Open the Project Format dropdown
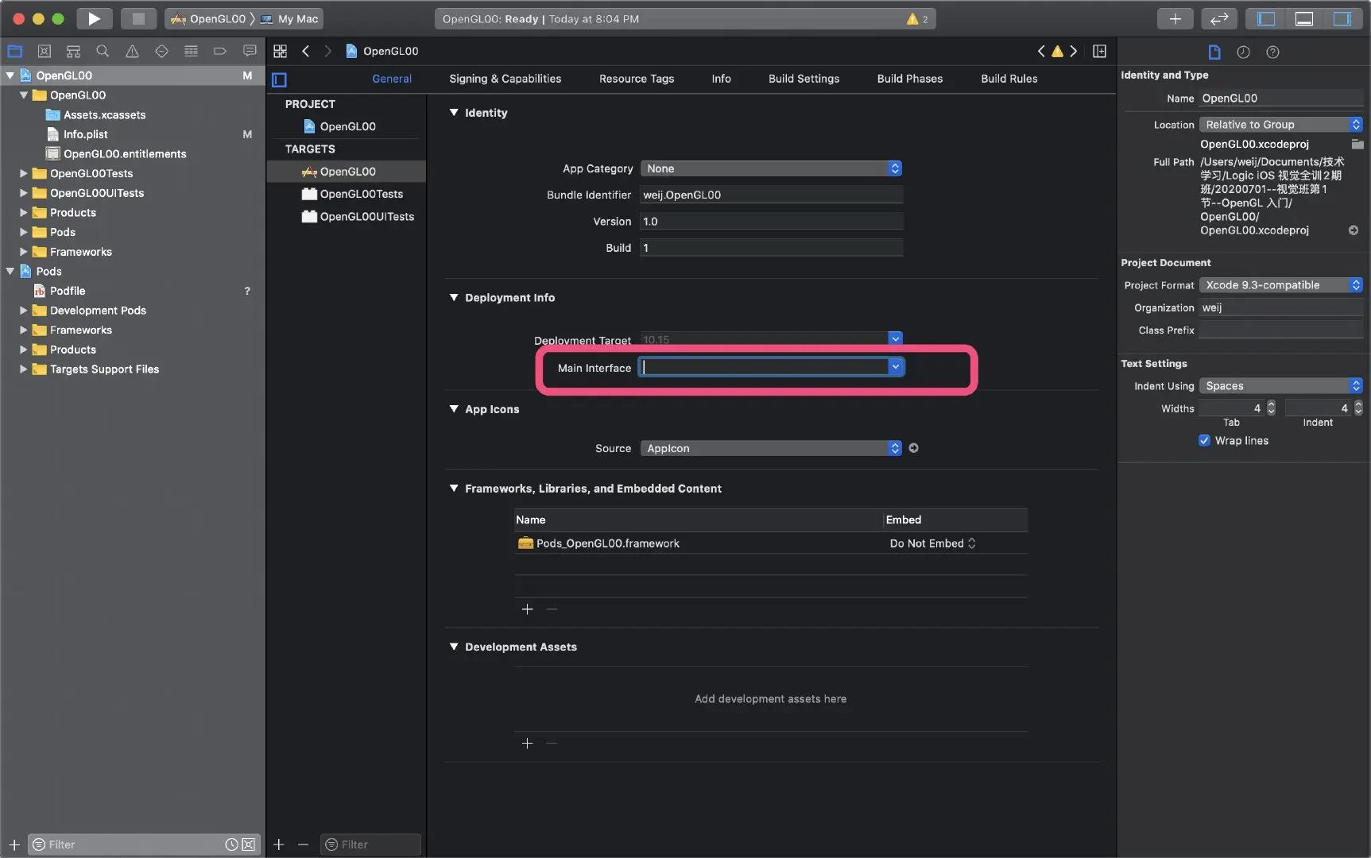The width and height of the screenshot is (1371, 858). (x=1281, y=285)
